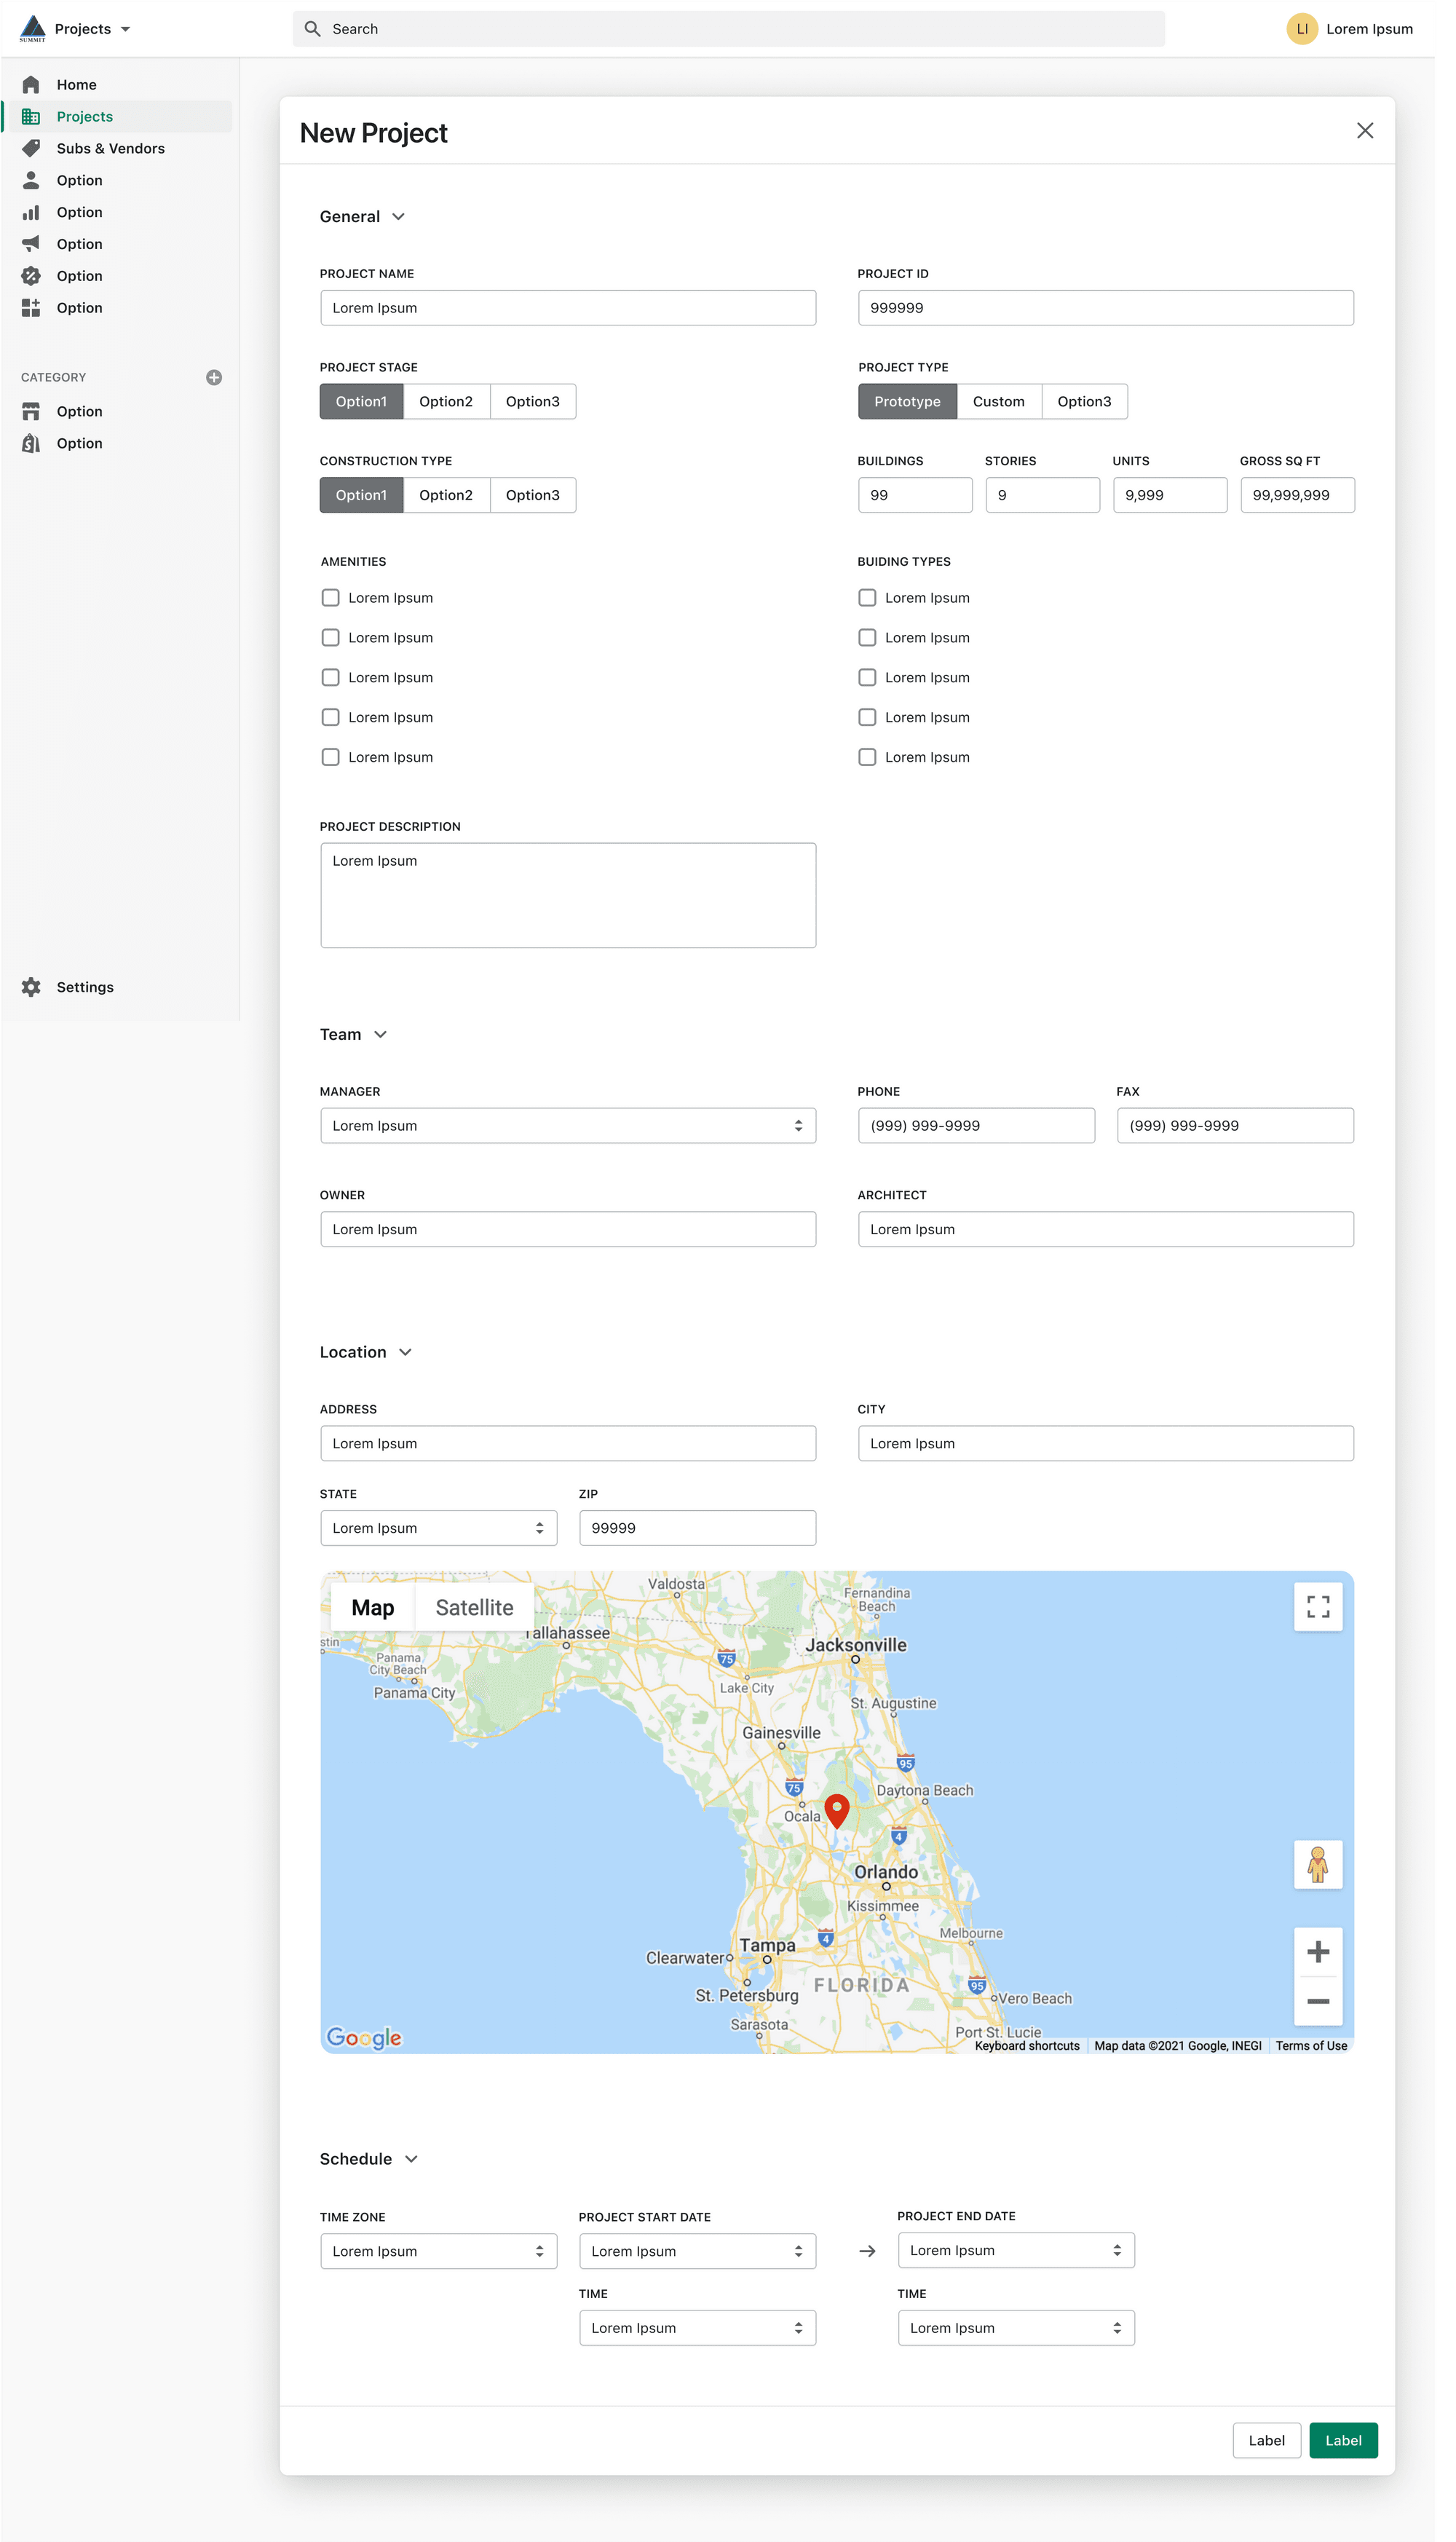
Task: Click the Project Description text area
Action: 567,895
